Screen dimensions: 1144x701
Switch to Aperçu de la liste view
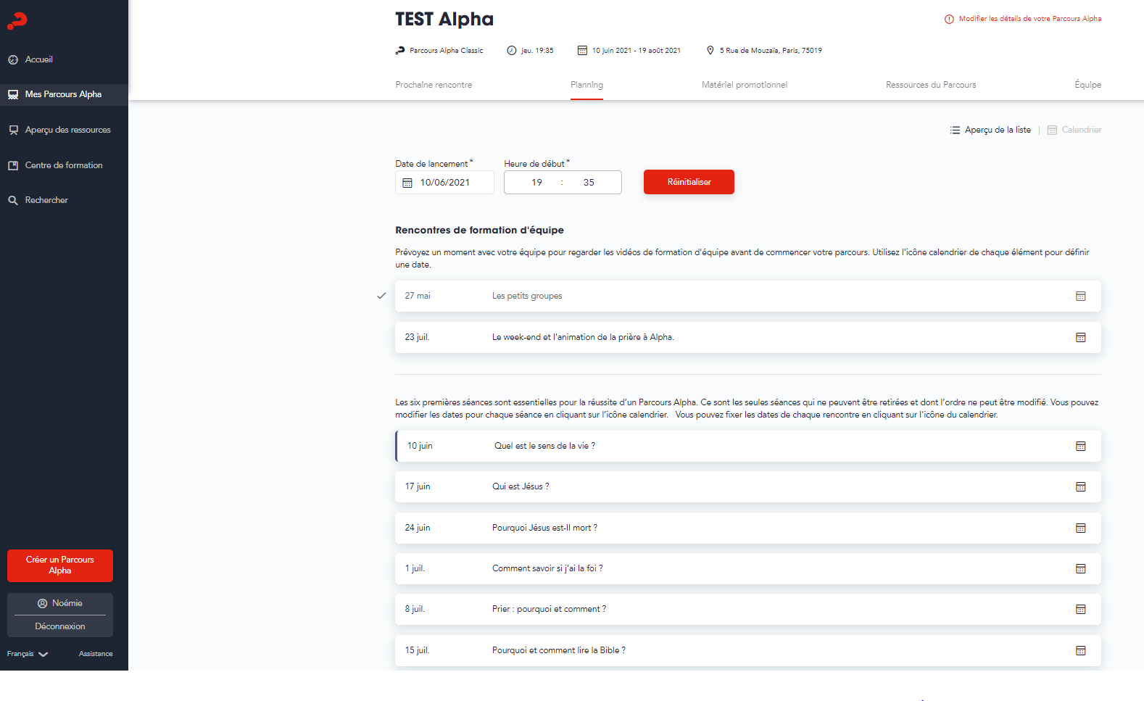click(998, 130)
